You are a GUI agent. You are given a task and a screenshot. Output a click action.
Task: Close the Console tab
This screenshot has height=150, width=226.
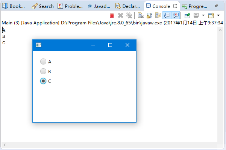[175, 6]
